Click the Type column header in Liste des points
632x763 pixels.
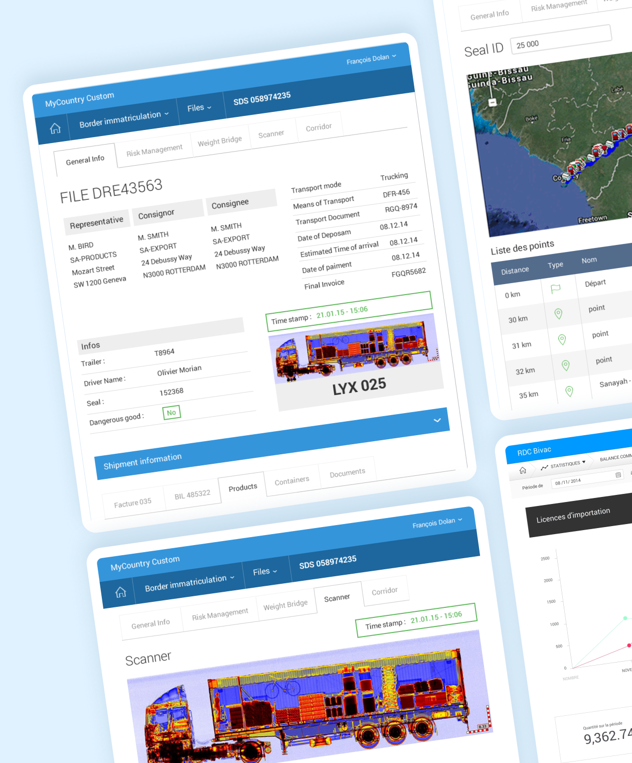click(555, 265)
